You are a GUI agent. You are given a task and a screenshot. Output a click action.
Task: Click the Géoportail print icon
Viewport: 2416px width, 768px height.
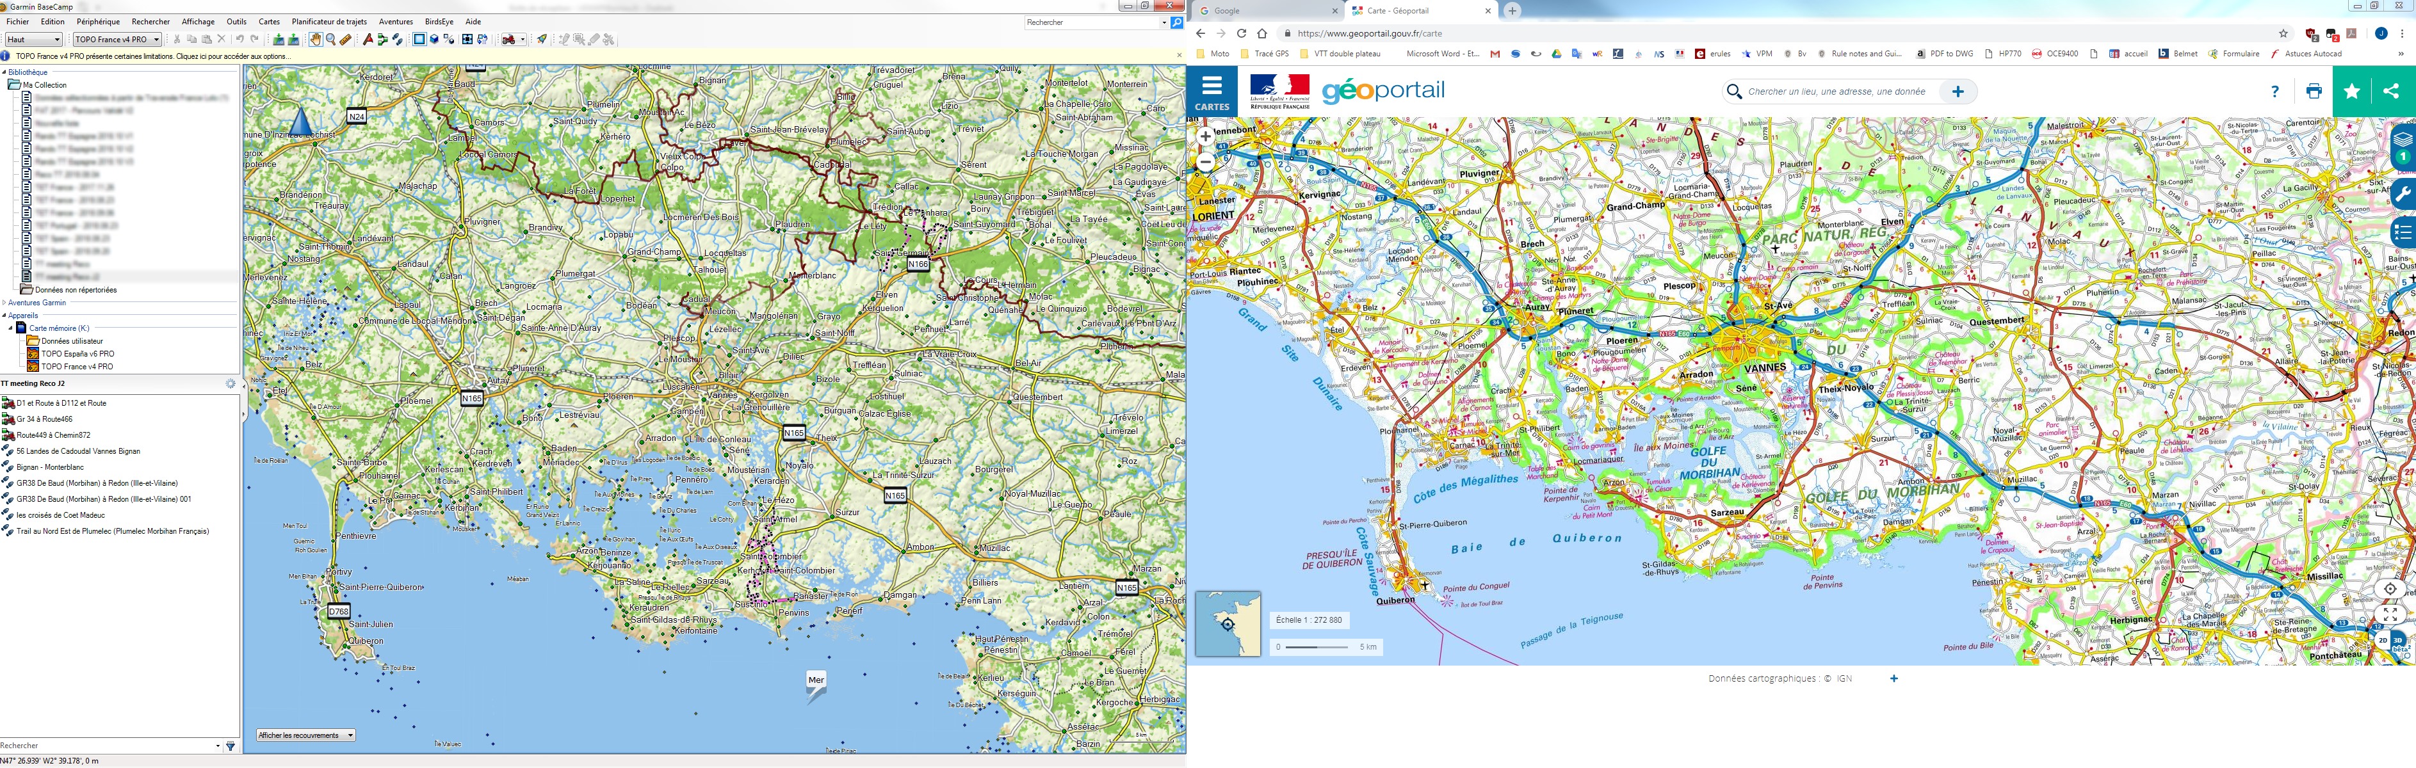(x=2314, y=91)
